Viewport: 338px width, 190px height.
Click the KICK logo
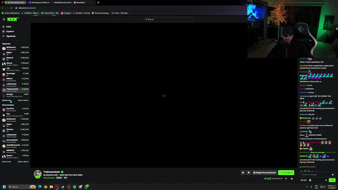[x=13, y=19]
